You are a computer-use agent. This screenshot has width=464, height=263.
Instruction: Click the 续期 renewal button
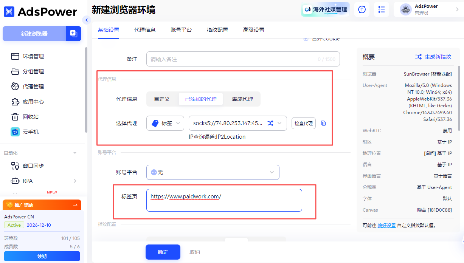(42, 256)
